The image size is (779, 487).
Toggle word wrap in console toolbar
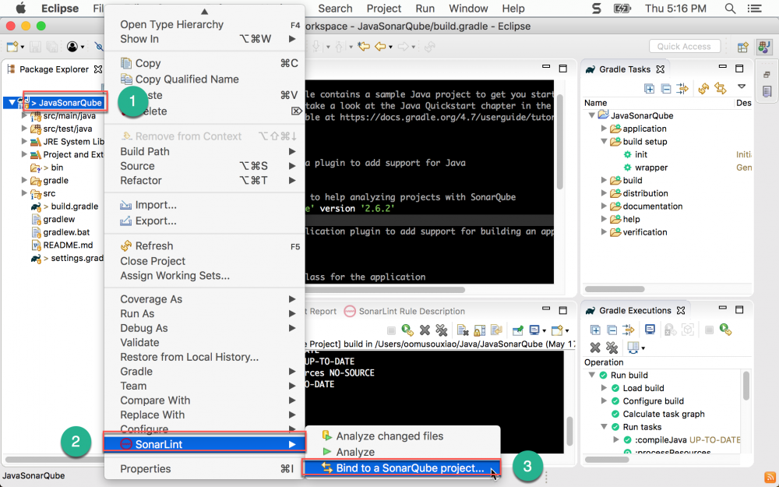(x=495, y=330)
